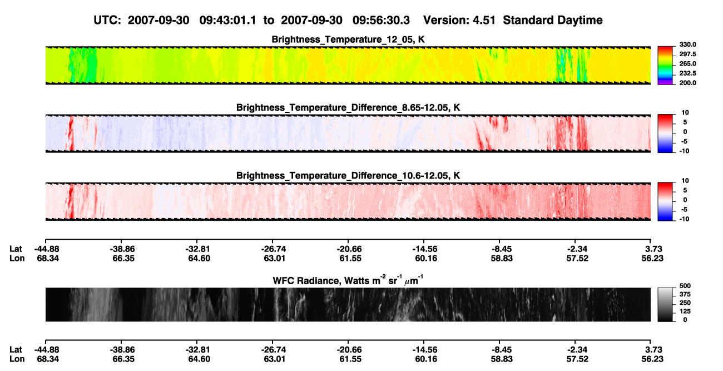Click the 125 label on the WFC colorbar

coord(685,311)
